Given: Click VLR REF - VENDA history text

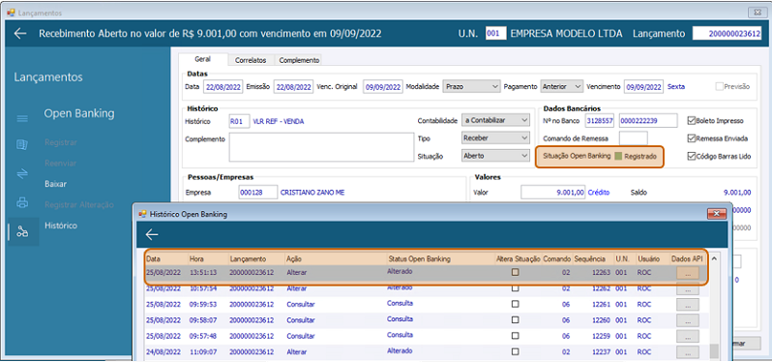Looking at the screenshot, I should tap(279, 121).
